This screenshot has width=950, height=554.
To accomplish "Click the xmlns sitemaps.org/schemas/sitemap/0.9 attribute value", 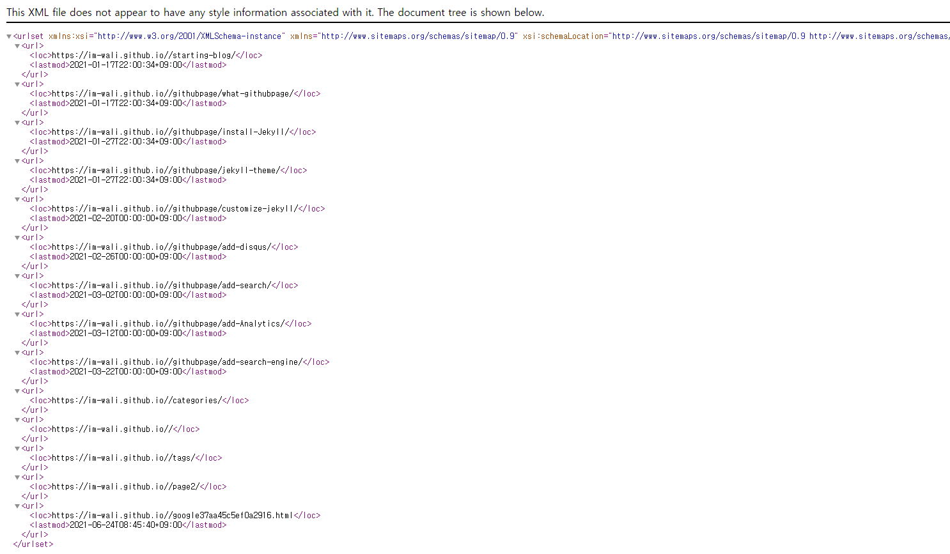I will point(419,36).
